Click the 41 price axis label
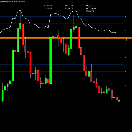Image resolution: width=132 pixels, height=132 pixels. [x=125, y=64]
